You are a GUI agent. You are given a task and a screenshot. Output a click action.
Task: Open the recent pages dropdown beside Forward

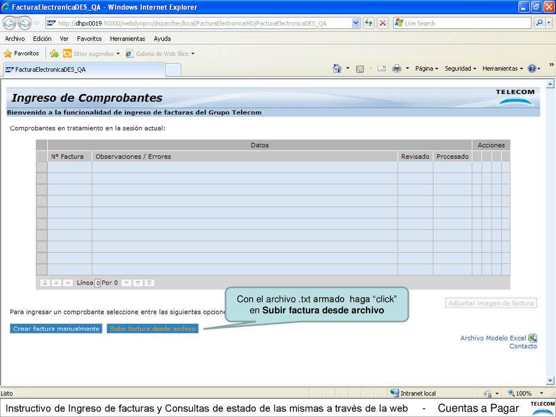37,23
